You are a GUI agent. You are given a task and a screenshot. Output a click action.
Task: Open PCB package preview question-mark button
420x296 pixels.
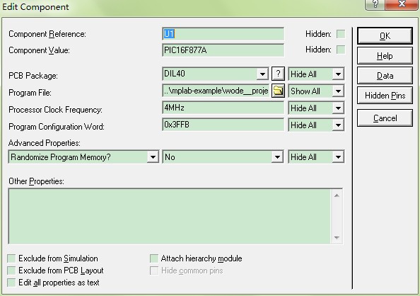click(278, 74)
